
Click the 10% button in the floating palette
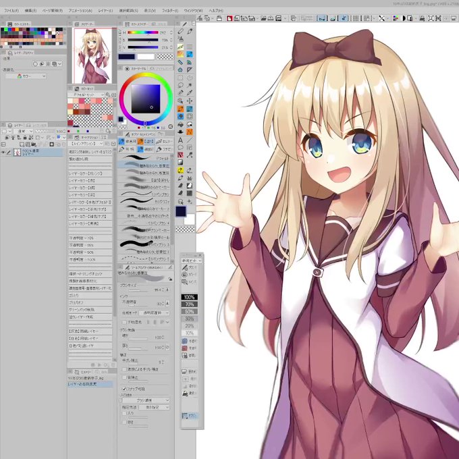[190, 333]
